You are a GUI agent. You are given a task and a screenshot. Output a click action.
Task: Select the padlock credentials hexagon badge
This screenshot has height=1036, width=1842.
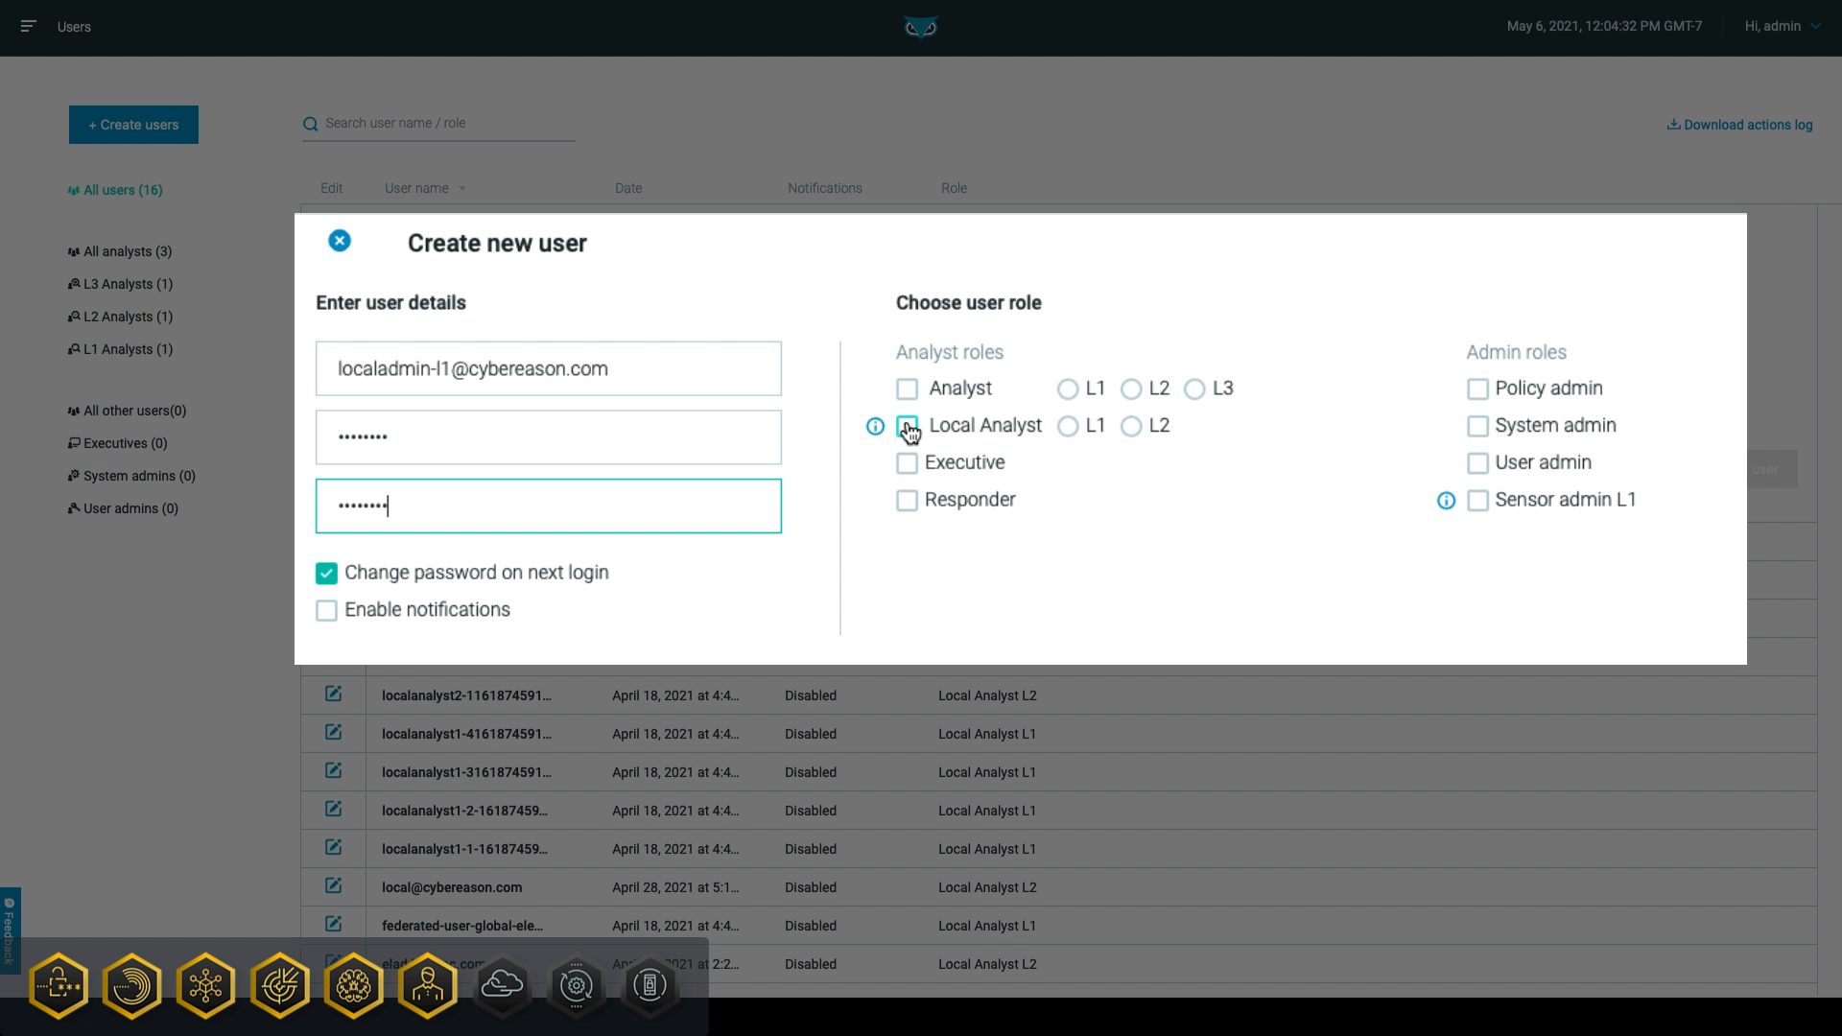pyautogui.click(x=59, y=985)
